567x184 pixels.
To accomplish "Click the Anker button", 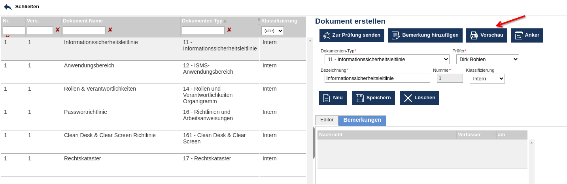I will pos(527,35).
